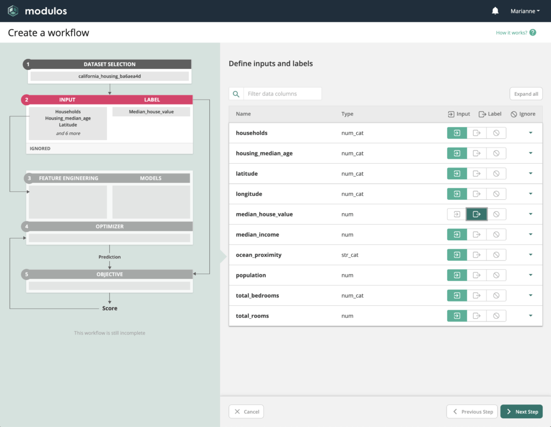Ignore the population column
The height and width of the screenshot is (427, 551).
click(496, 275)
